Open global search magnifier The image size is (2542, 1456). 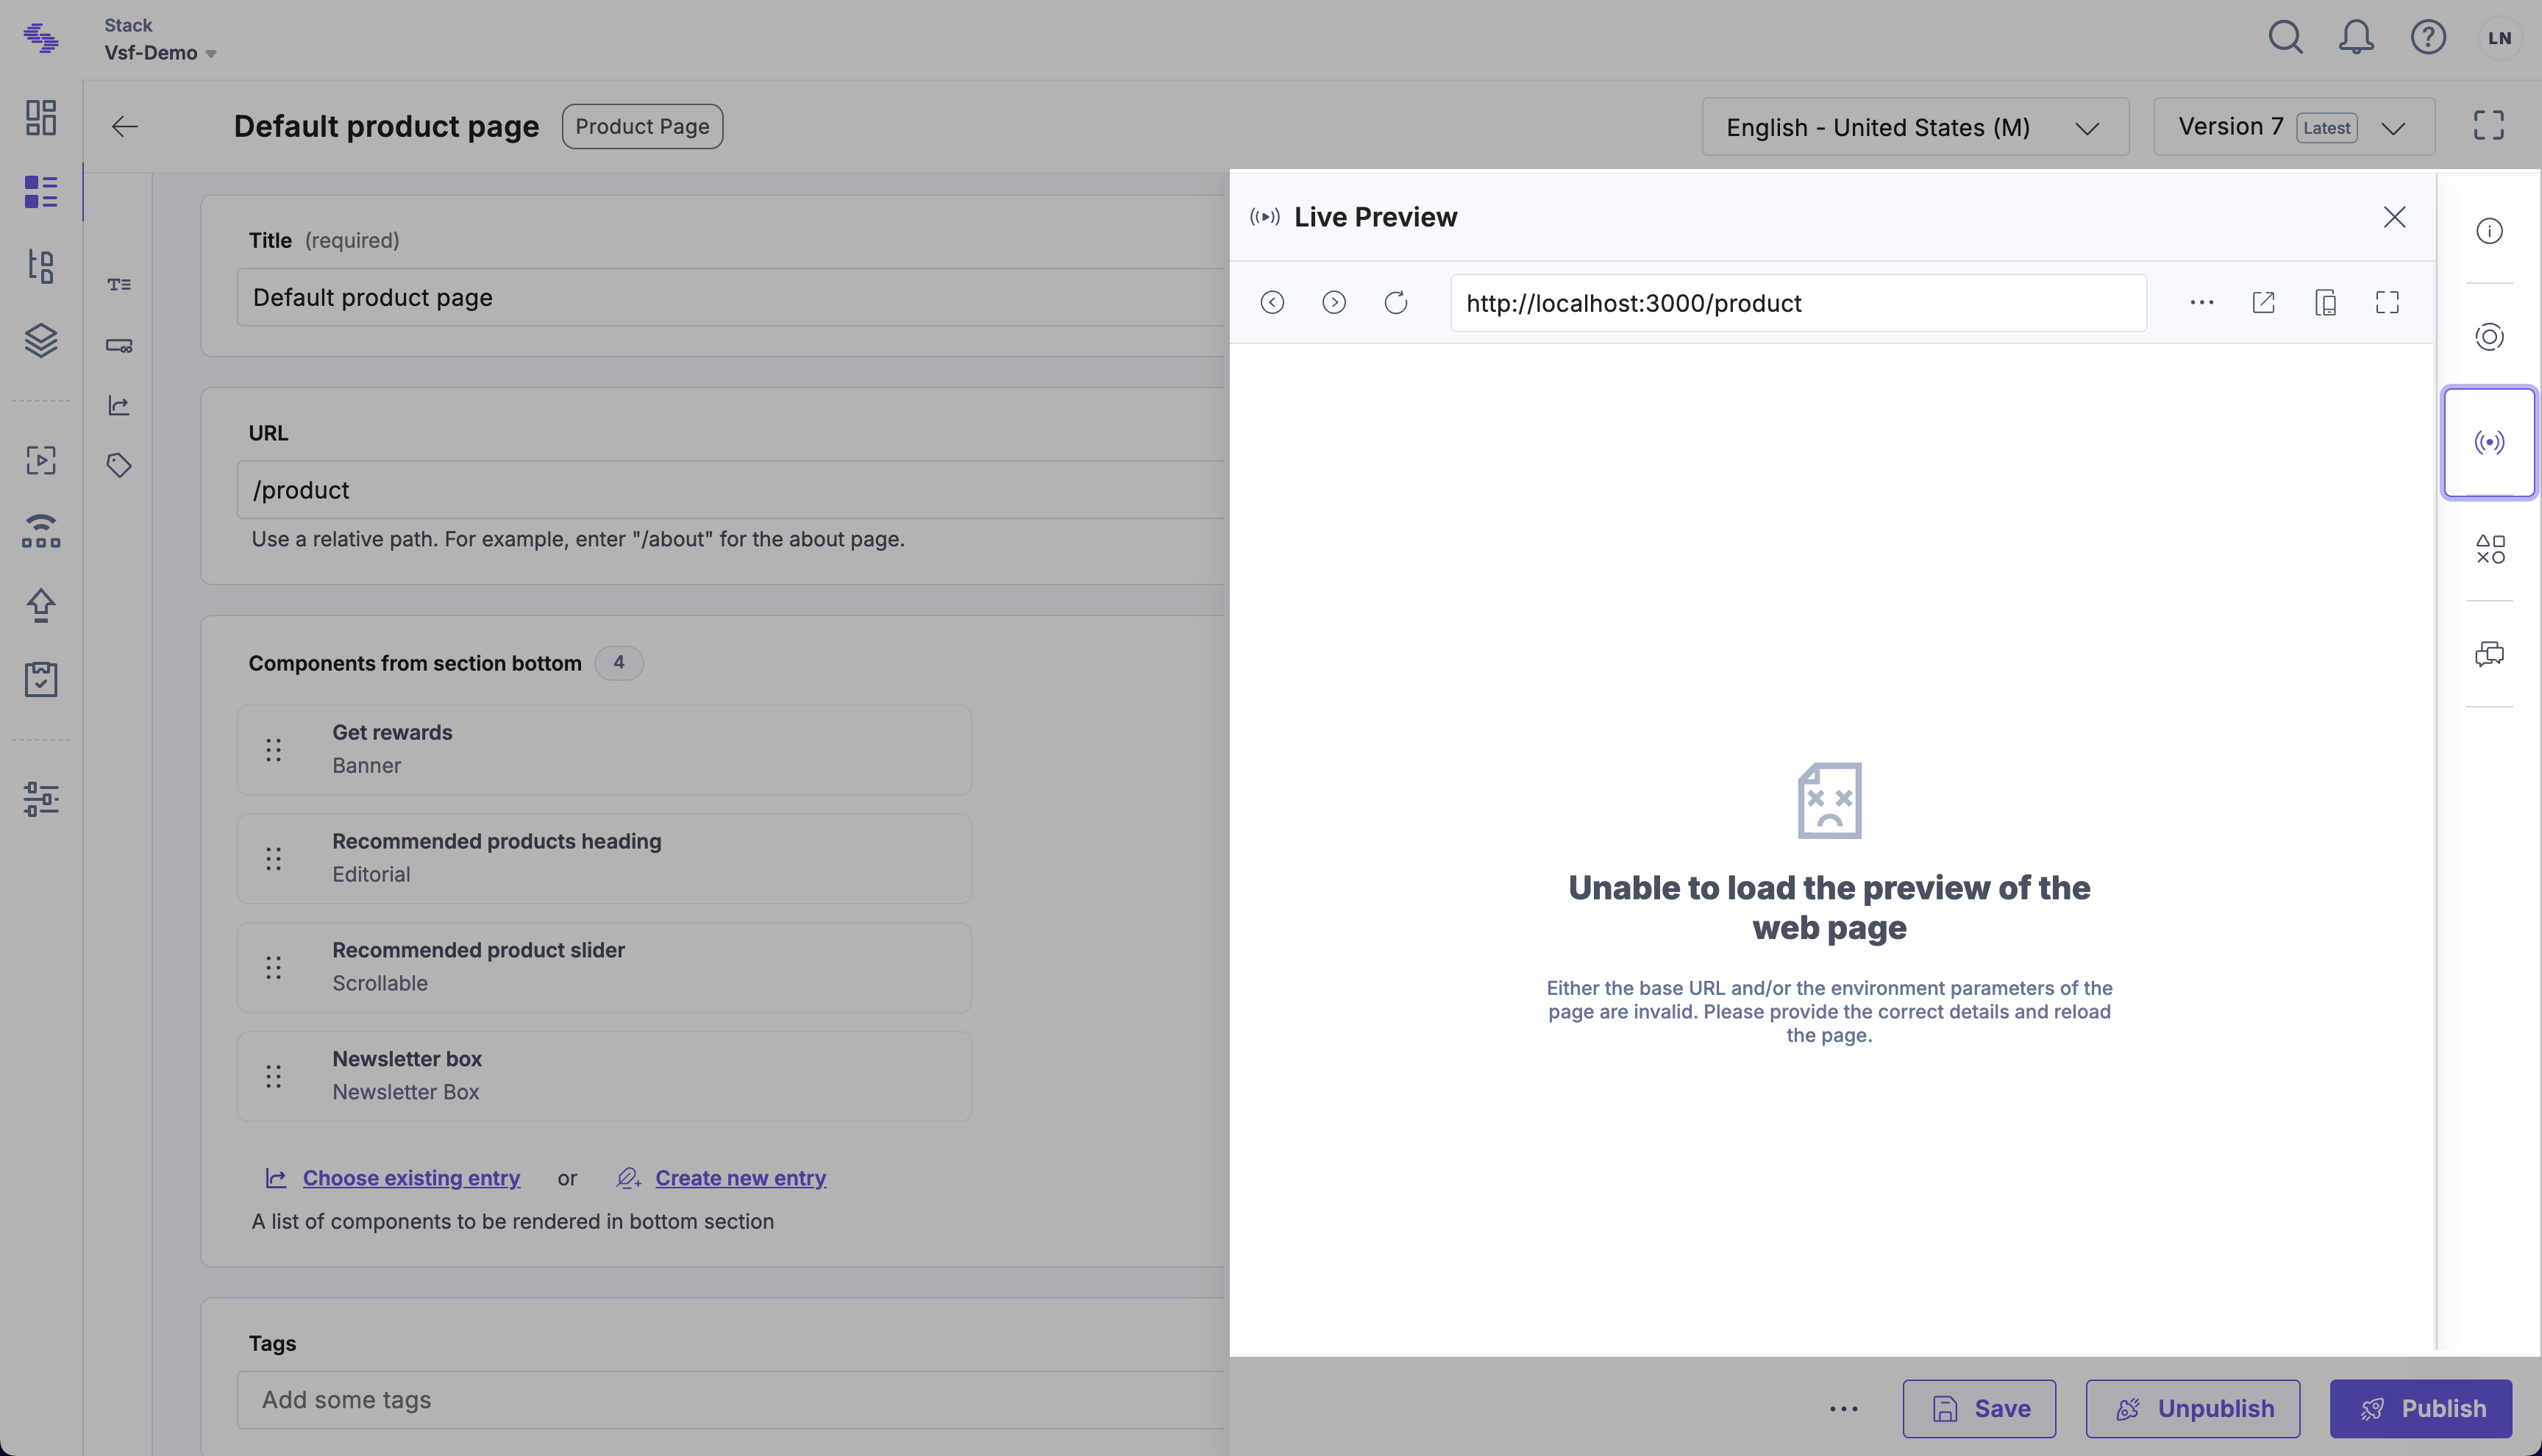2286,38
